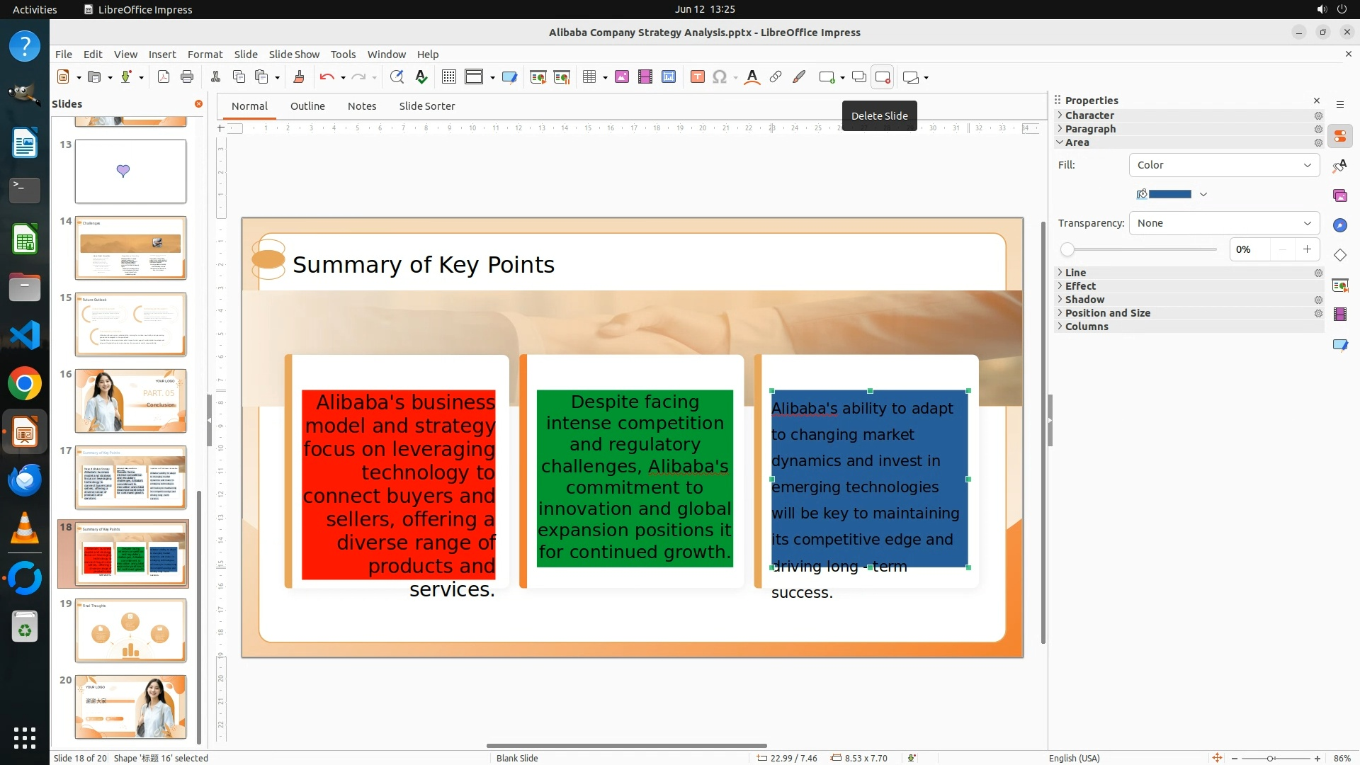
Task: Toggle the Display Grid icon
Action: coord(448,77)
